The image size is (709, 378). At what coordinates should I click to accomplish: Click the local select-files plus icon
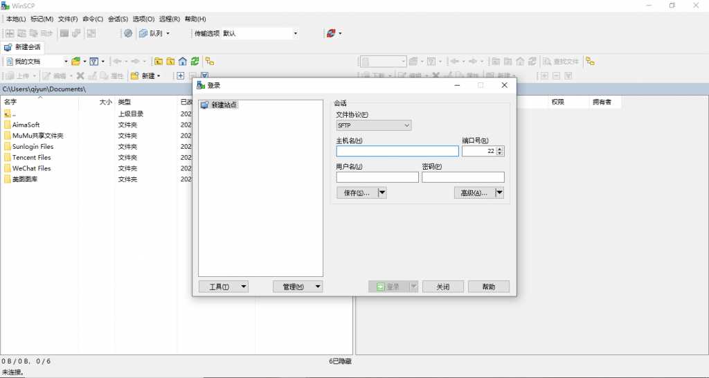coord(181,76)
